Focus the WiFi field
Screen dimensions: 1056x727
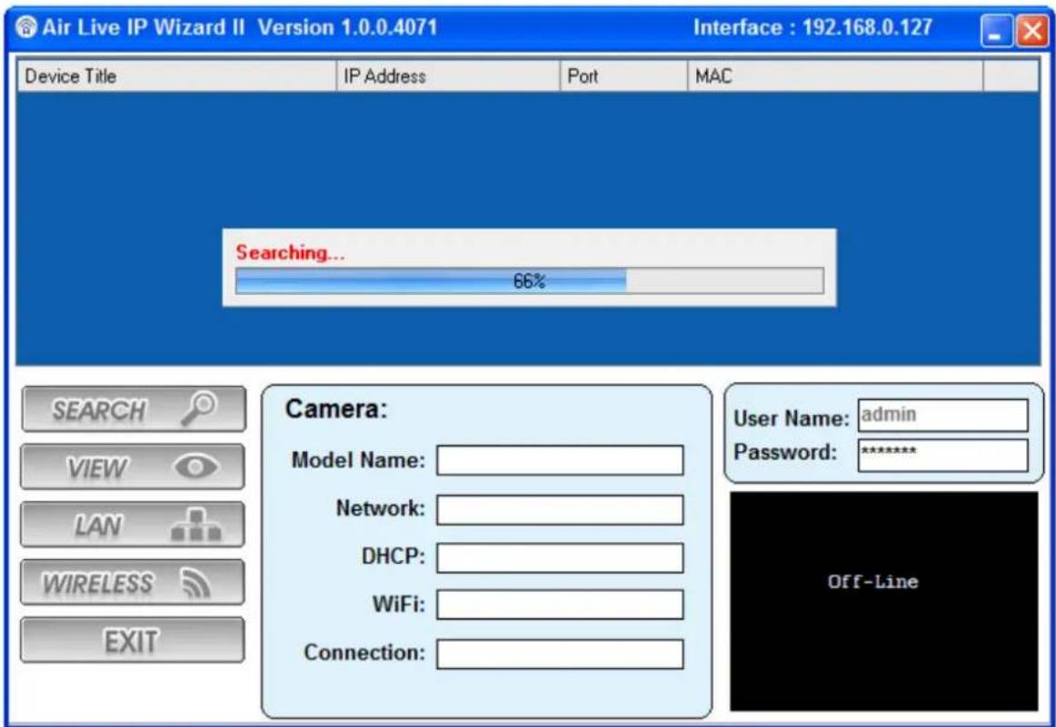pos(560,604)
